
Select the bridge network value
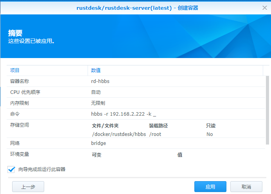[x=99, y=143]
